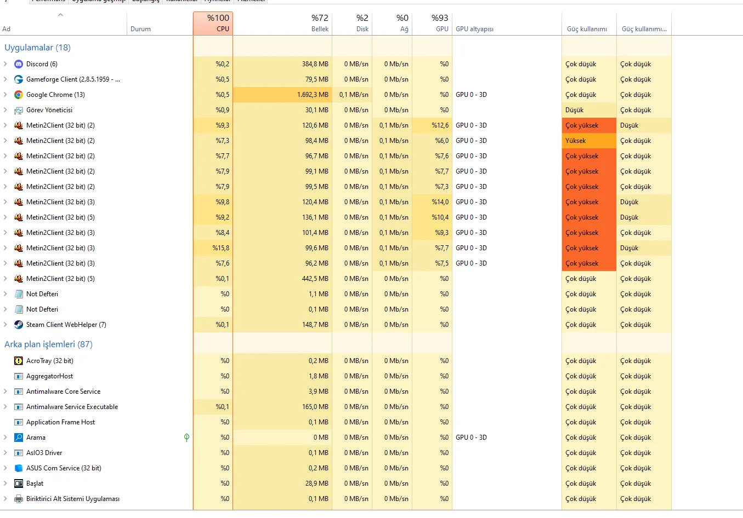Click the GPU column header
This screenshot has width=743, height=518.
pyautogui.click(x=432, y=24)
